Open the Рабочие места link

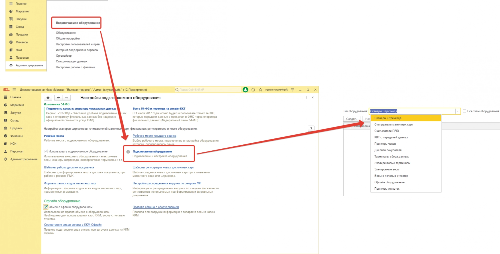(54, 136)
